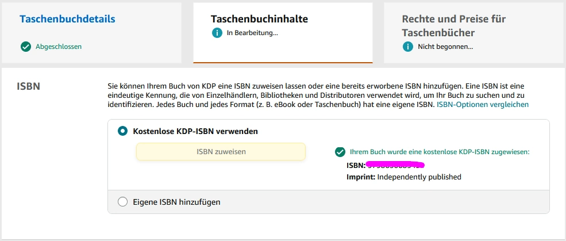Switch to the Taschenbuchinhalte tab
Viewport: 566px width, 241px height.
click(260, 18)
